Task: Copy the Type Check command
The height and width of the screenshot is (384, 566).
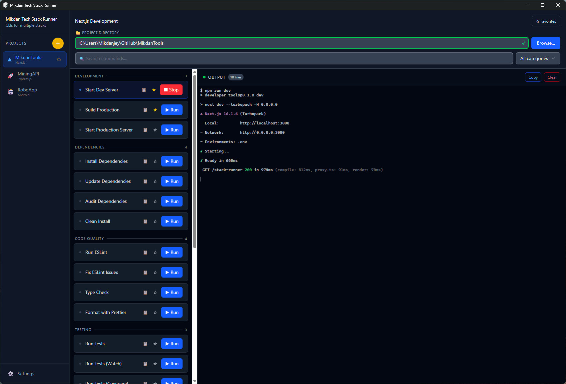Action: [145, 293]
